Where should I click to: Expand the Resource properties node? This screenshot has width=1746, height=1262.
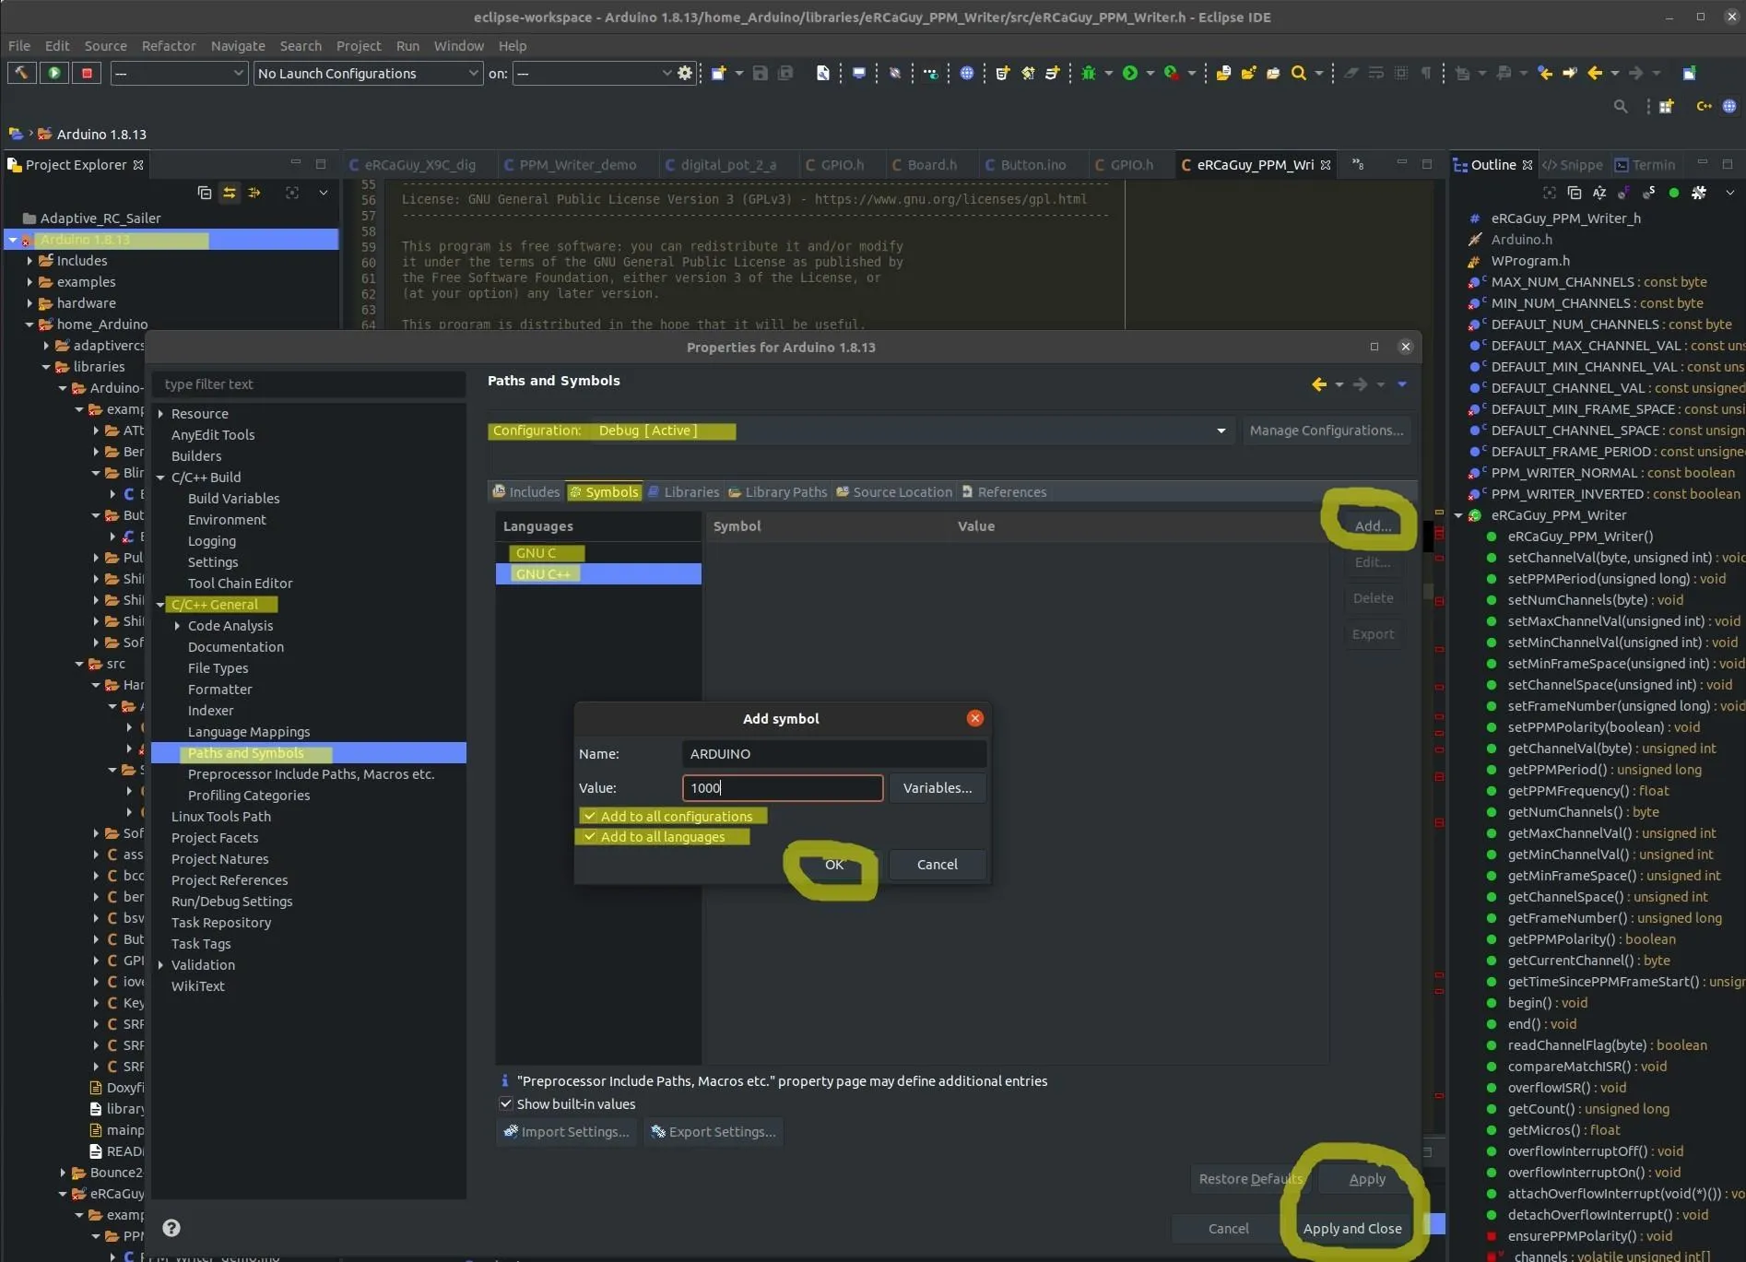(x=160, y=414)
